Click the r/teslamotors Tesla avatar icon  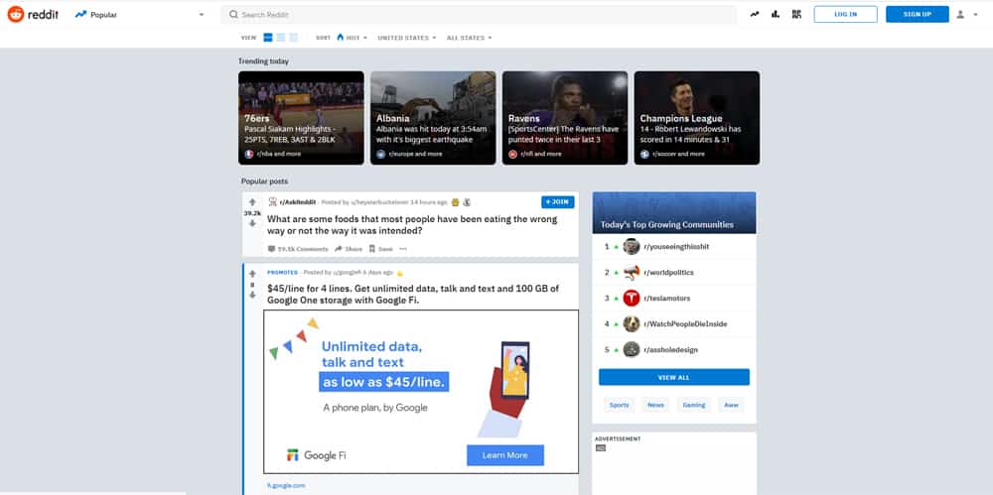[x=632, y=299]
